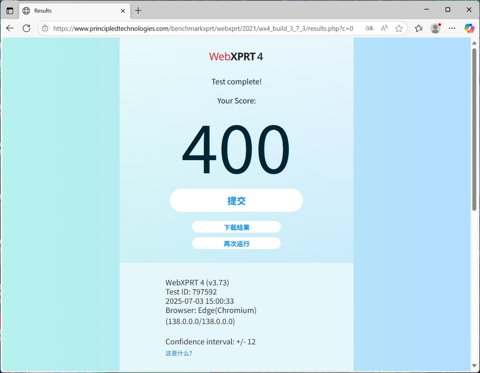Open the Copilot sidebar icon
Image resolution: width=480 pixels, height=373 pixels.
click(469, 28)
